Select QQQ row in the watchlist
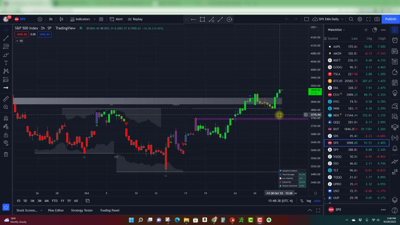This screenshot has width=400, height=225. (x=357, y=122)
